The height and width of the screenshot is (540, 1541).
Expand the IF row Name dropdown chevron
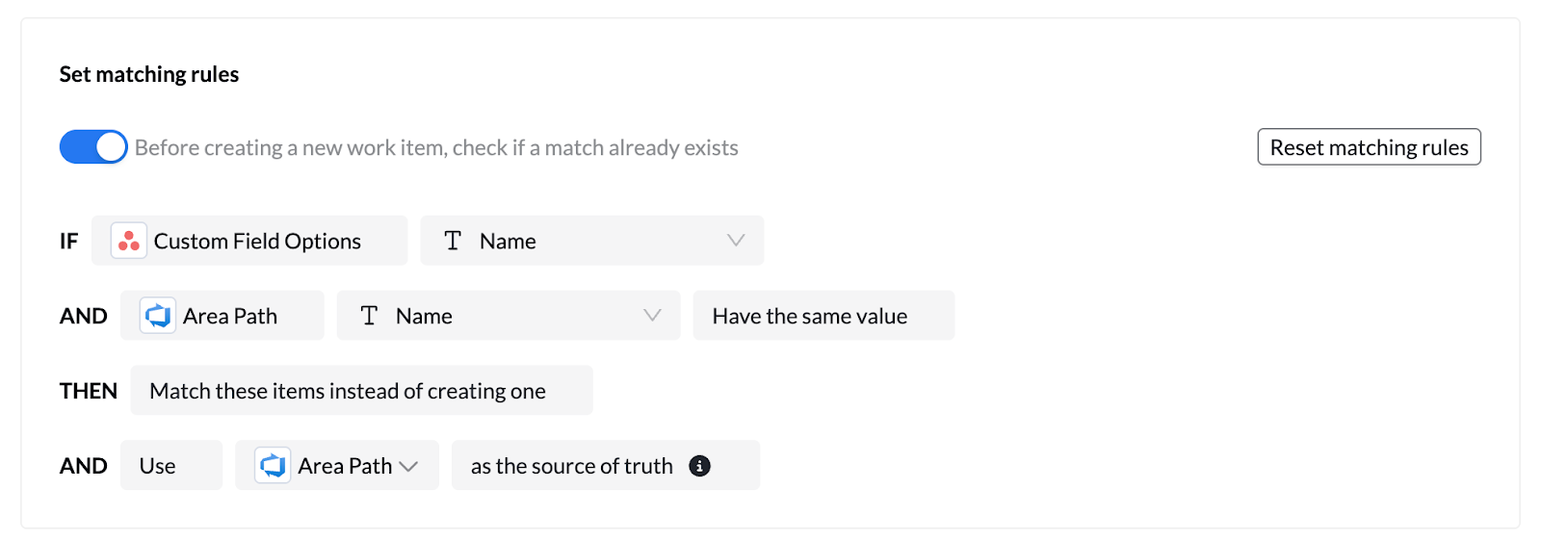click(x=736, y=241)
